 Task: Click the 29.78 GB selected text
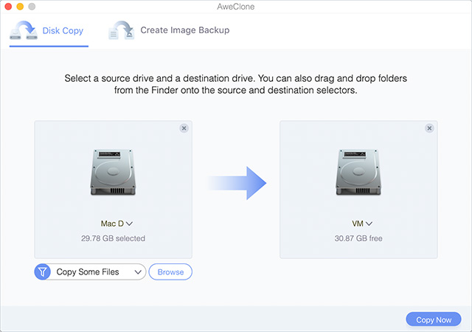point(113,238)
